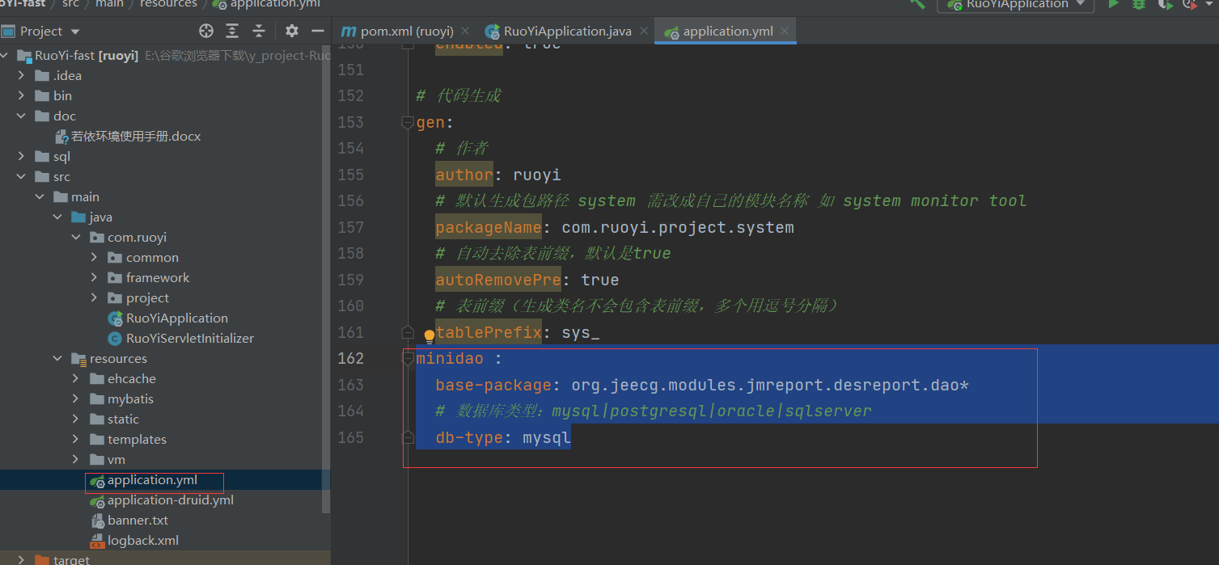Select the vm folder in the tree

pos(116,460)
